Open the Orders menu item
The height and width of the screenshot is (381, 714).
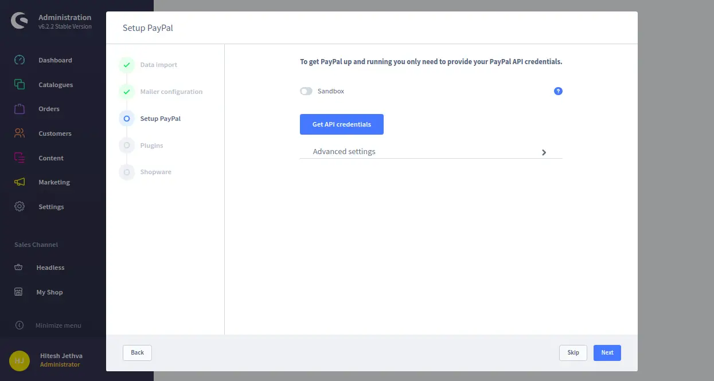[x=49, y=109]
